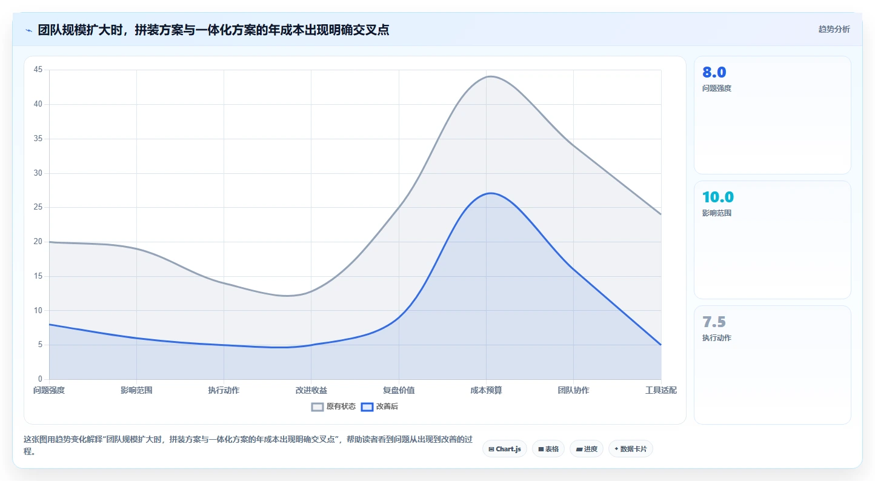Click the chart title text in the header
The image size is (875, 481).
[x=213, y=30]
